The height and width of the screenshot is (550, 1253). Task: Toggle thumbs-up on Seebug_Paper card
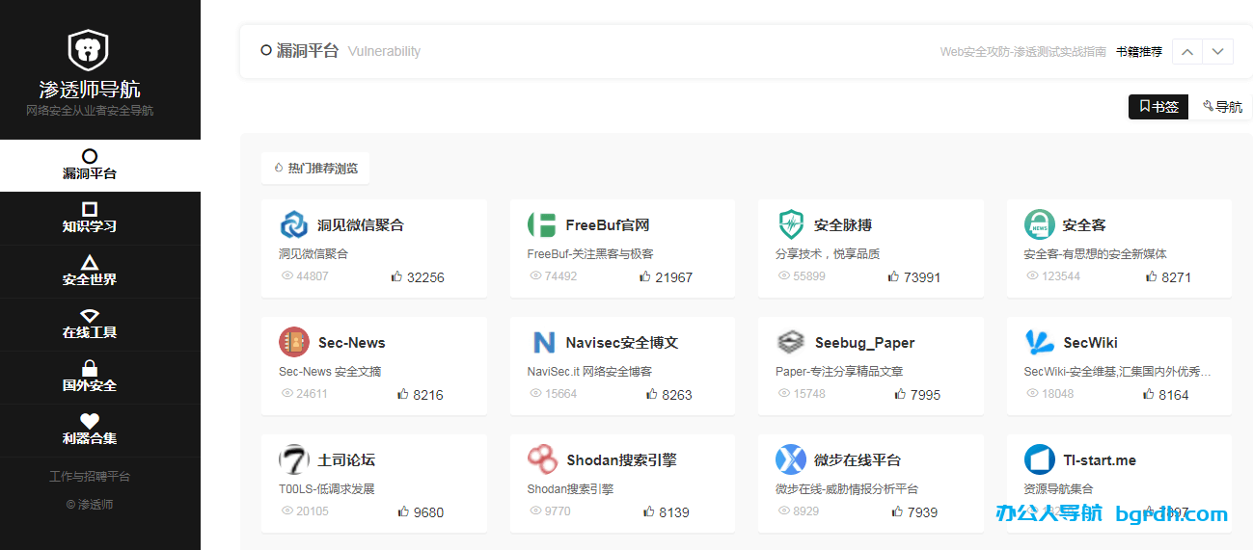(x=899, y=394)
